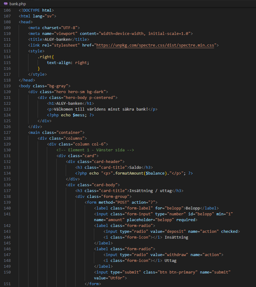Click the ALGY-banken text inside the title tag
The image size is (256, 287).
tap(58, 39)
